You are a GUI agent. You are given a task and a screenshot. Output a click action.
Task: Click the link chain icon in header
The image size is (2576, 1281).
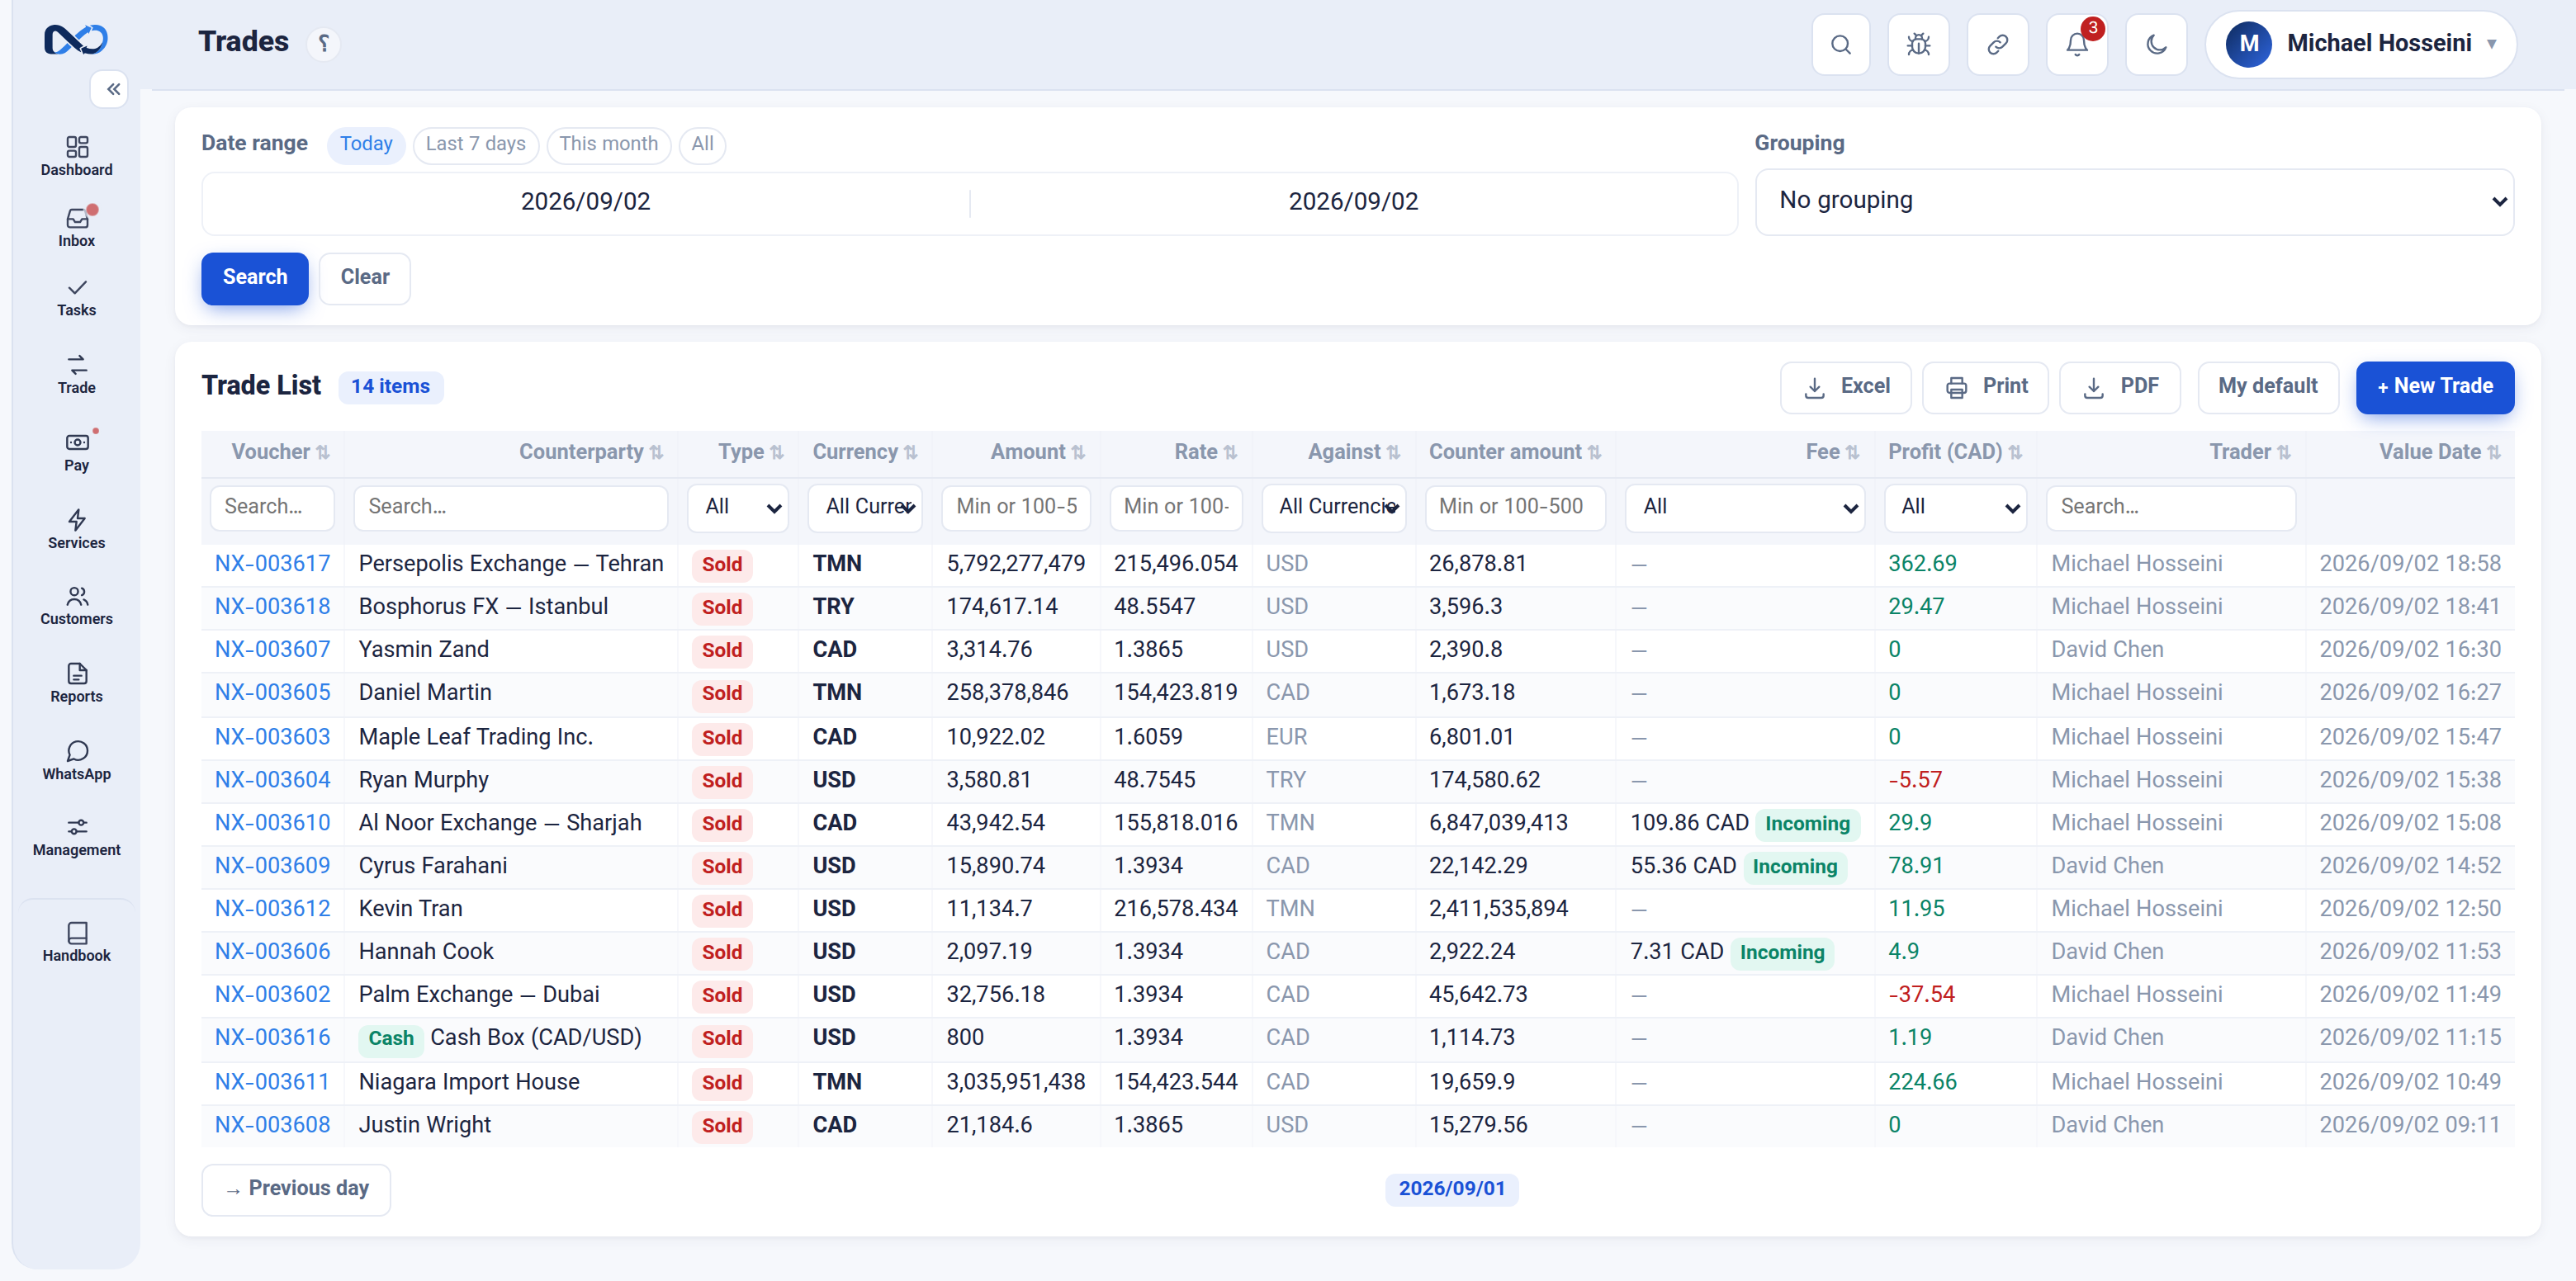click(1997, 44)
